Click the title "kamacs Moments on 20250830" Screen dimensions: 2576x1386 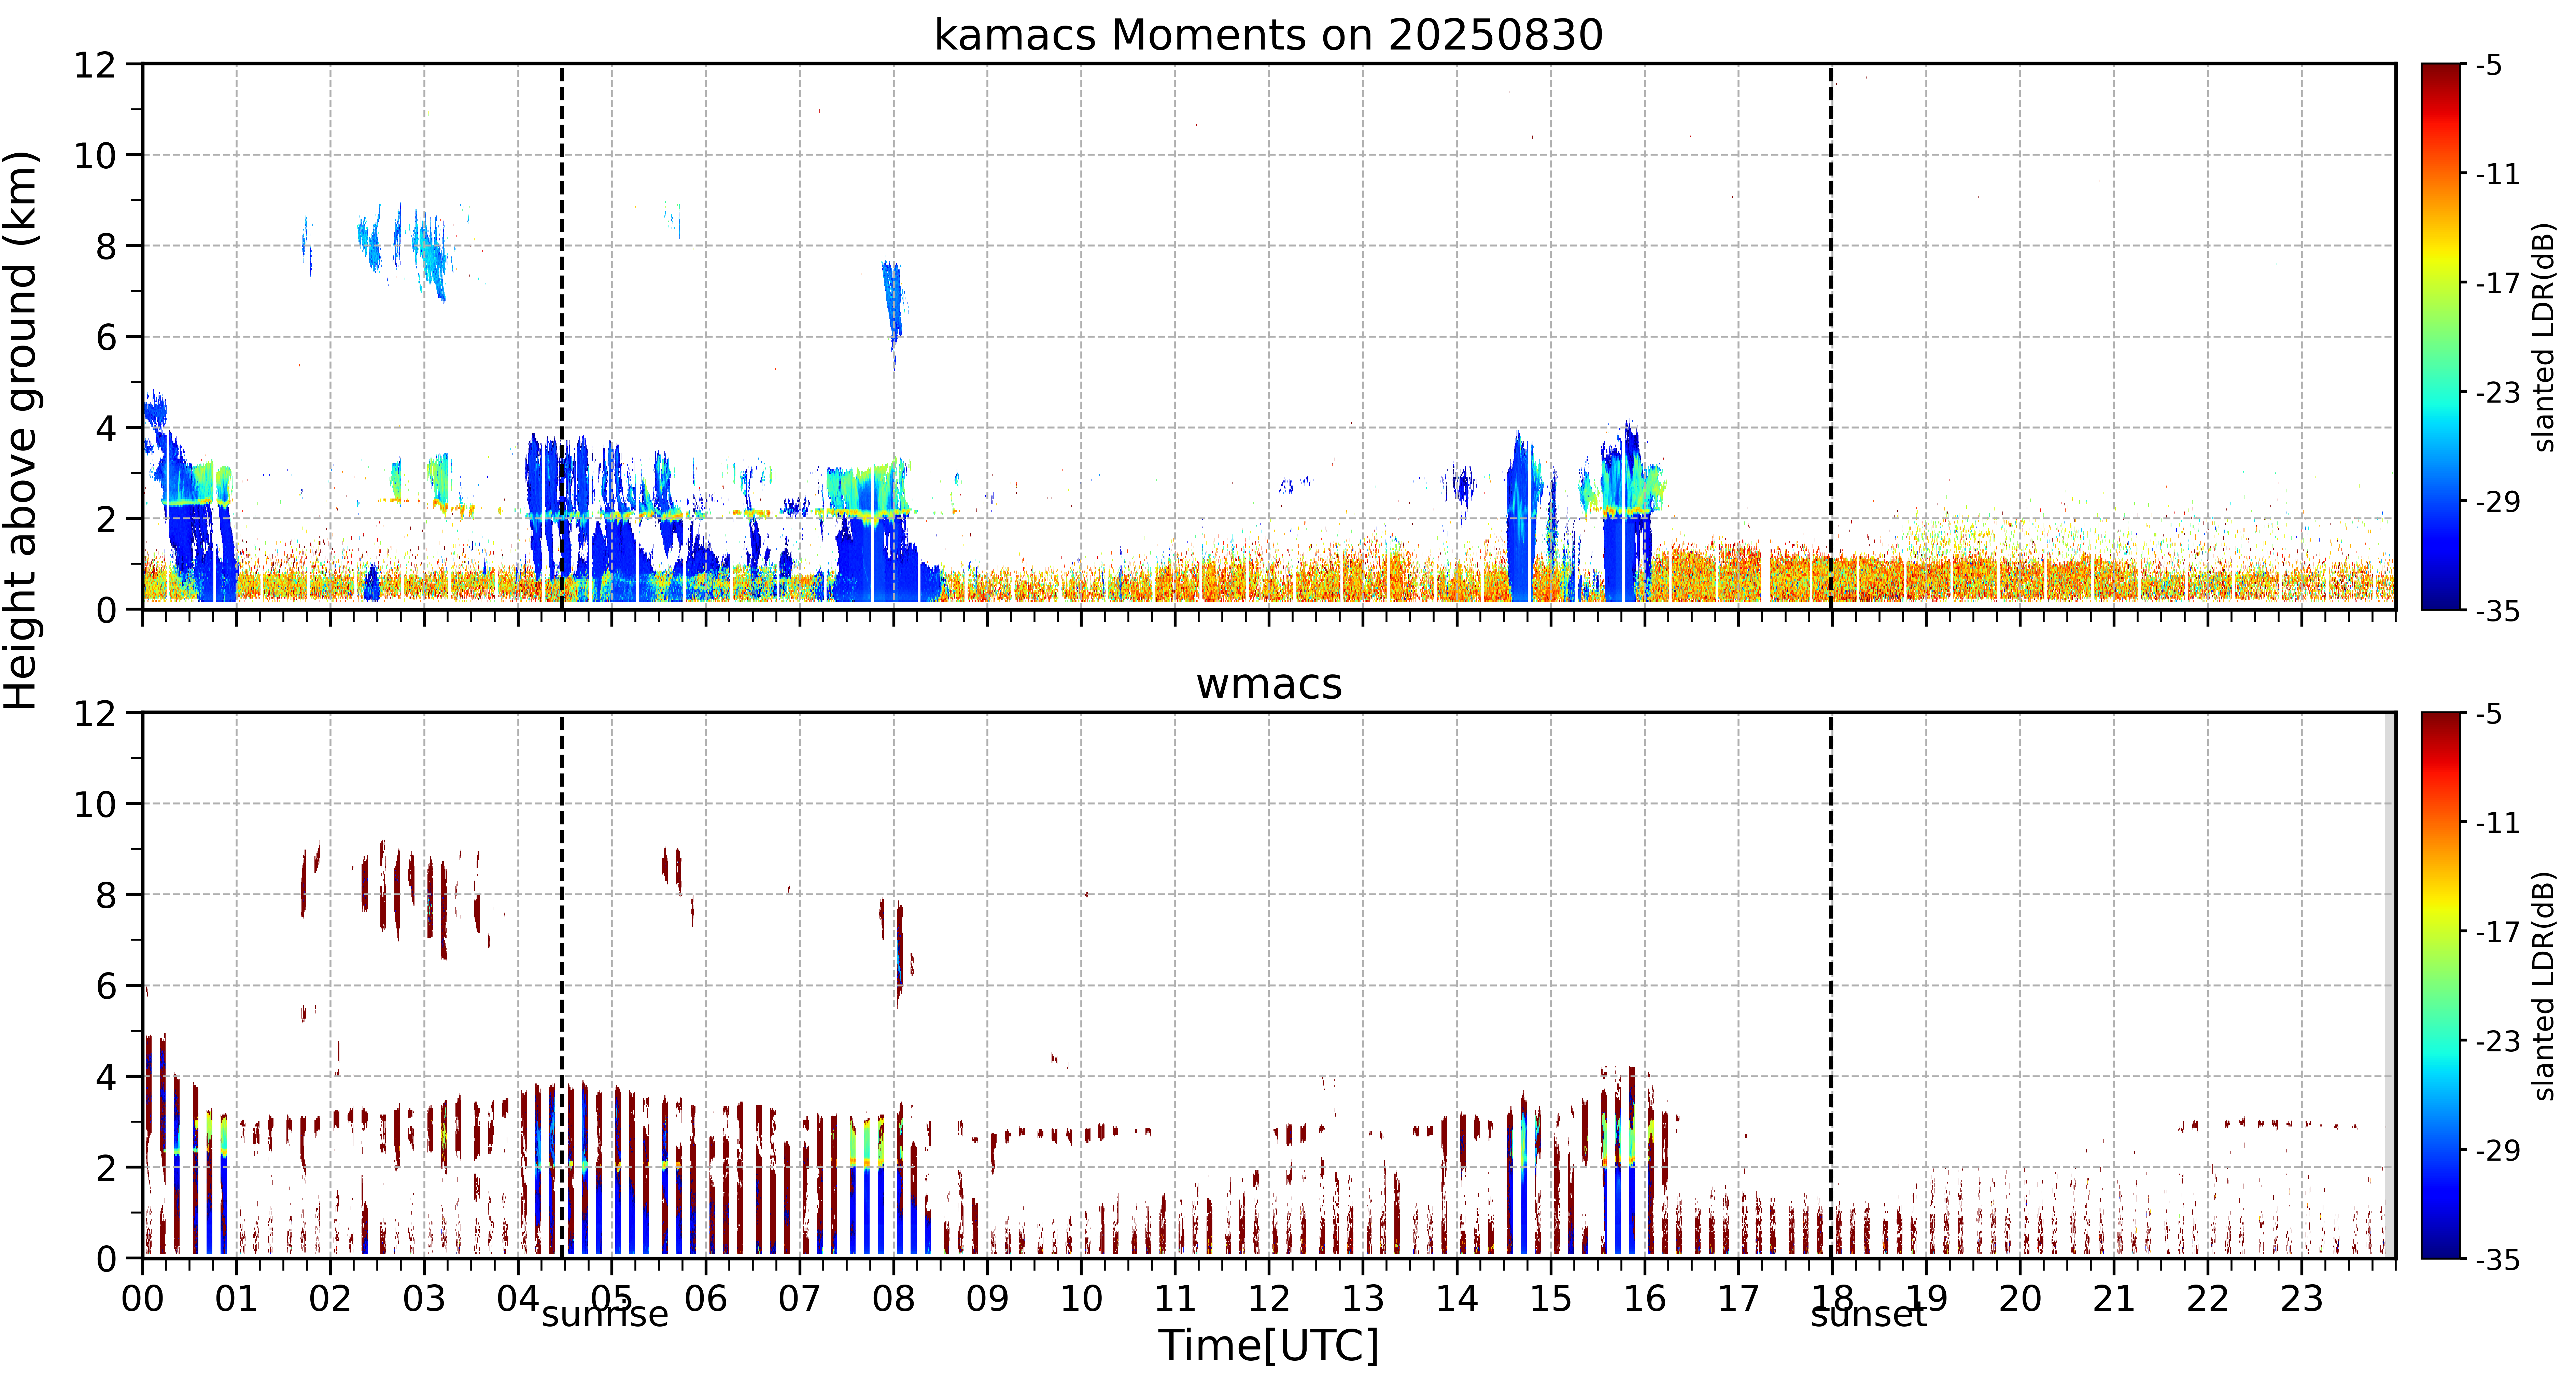pyautogui.click(x=1268, y=35)
